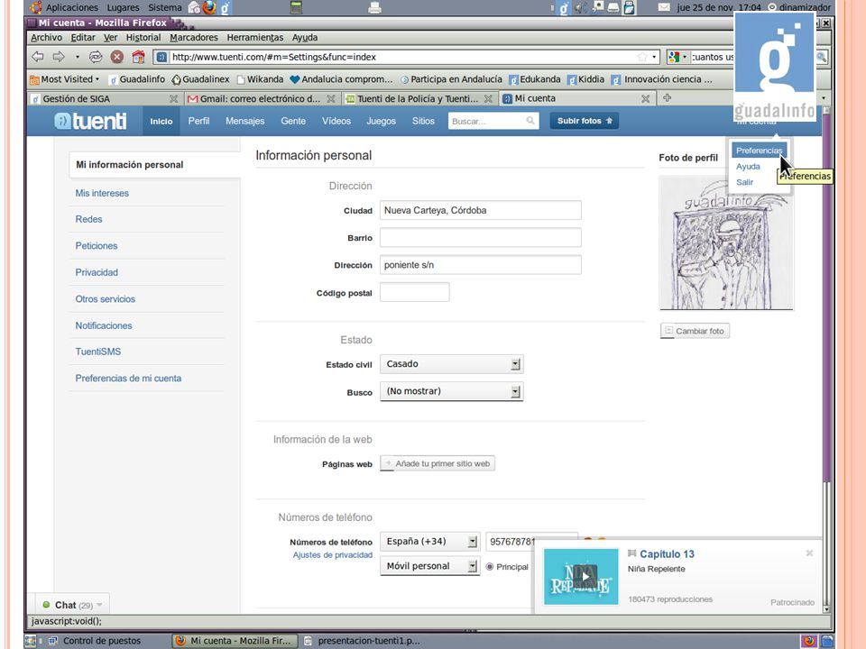Screen dimensions: 866x649
Task: Open the Busco dropdown
Action: [x=451, y=391]
